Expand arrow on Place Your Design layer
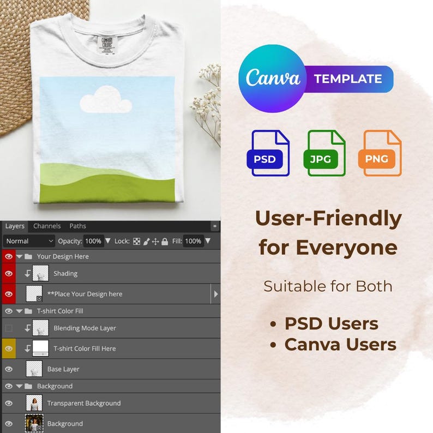The width and height of the screenshot is (433, 433). (x=215, y=294)
